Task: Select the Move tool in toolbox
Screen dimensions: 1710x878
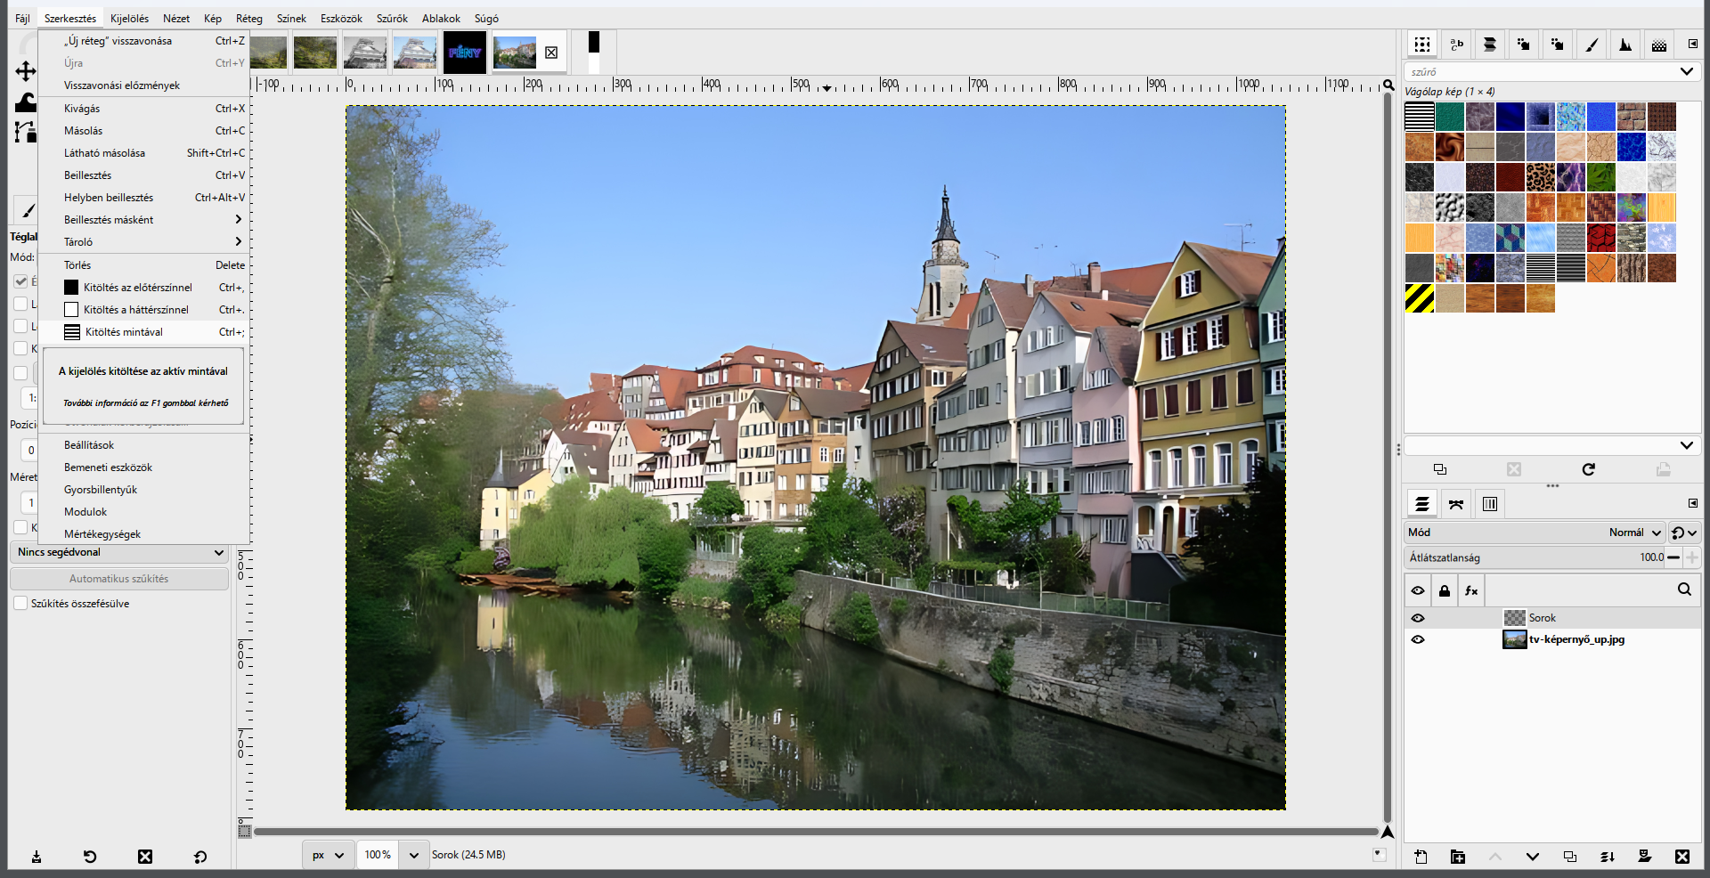Action: pyautogui.click(x=25, y=71)
